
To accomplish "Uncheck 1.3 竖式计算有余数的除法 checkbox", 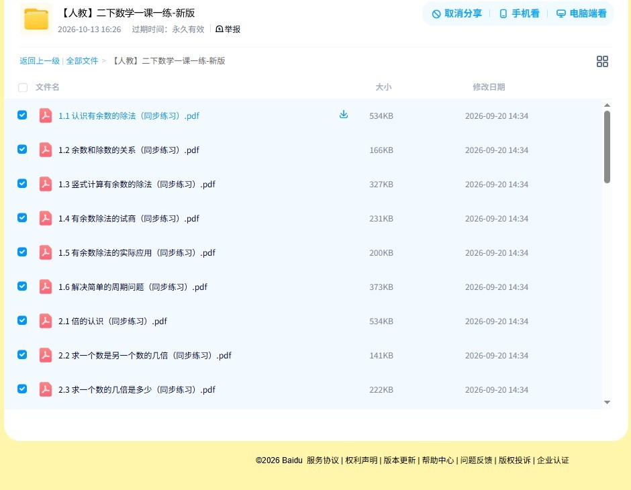I will pos(22,183).
